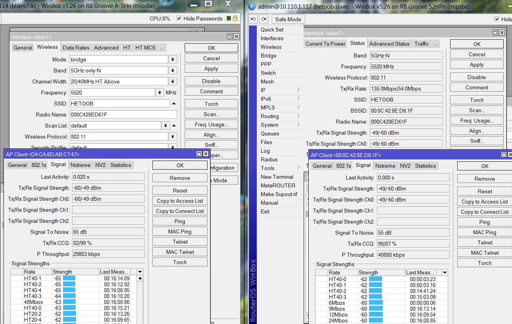Click the padlock icon beside Hide Passwords
The height and width of the screenshot is (324, 512).
235,19
